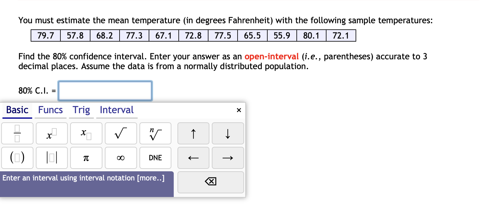
Task: Open the Interval tab
Action: click(x=116, y=110)
